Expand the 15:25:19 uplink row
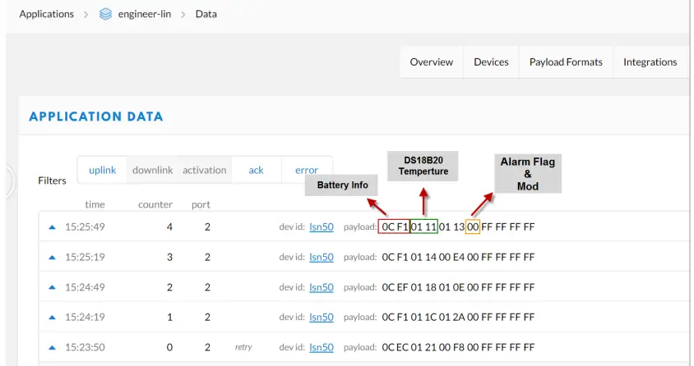 point(53,257)
